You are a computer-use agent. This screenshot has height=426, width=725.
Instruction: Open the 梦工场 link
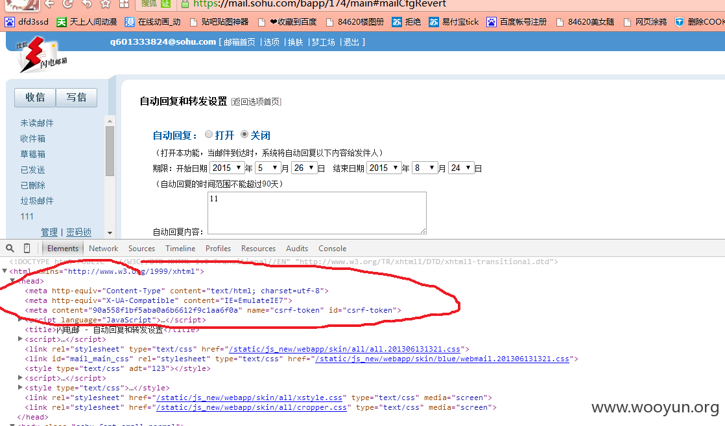[x=323, y=42]
